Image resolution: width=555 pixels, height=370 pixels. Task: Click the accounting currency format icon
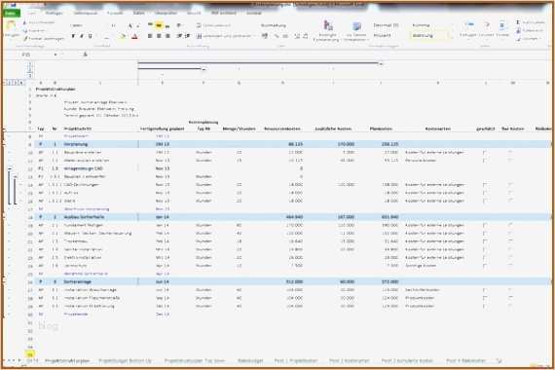(x=265, y=36)
